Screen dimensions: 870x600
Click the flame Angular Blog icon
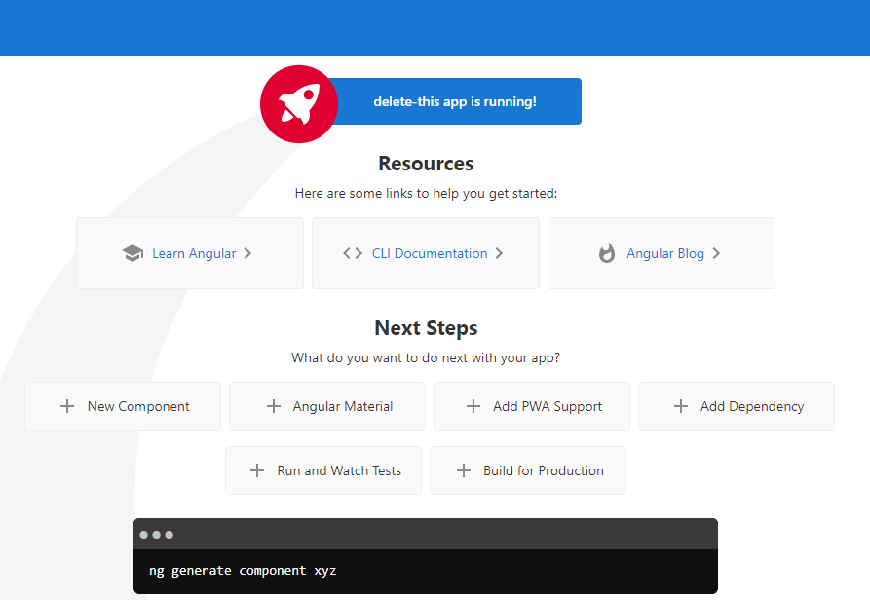tap(607, 253)
